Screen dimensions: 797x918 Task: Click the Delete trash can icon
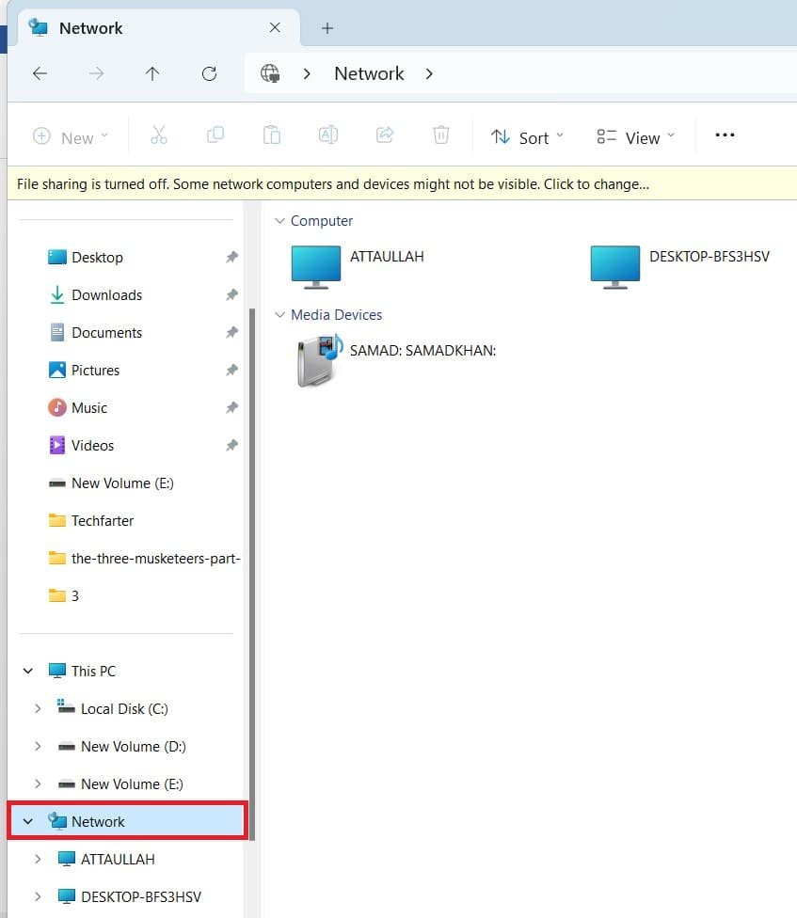pos(440,135)
